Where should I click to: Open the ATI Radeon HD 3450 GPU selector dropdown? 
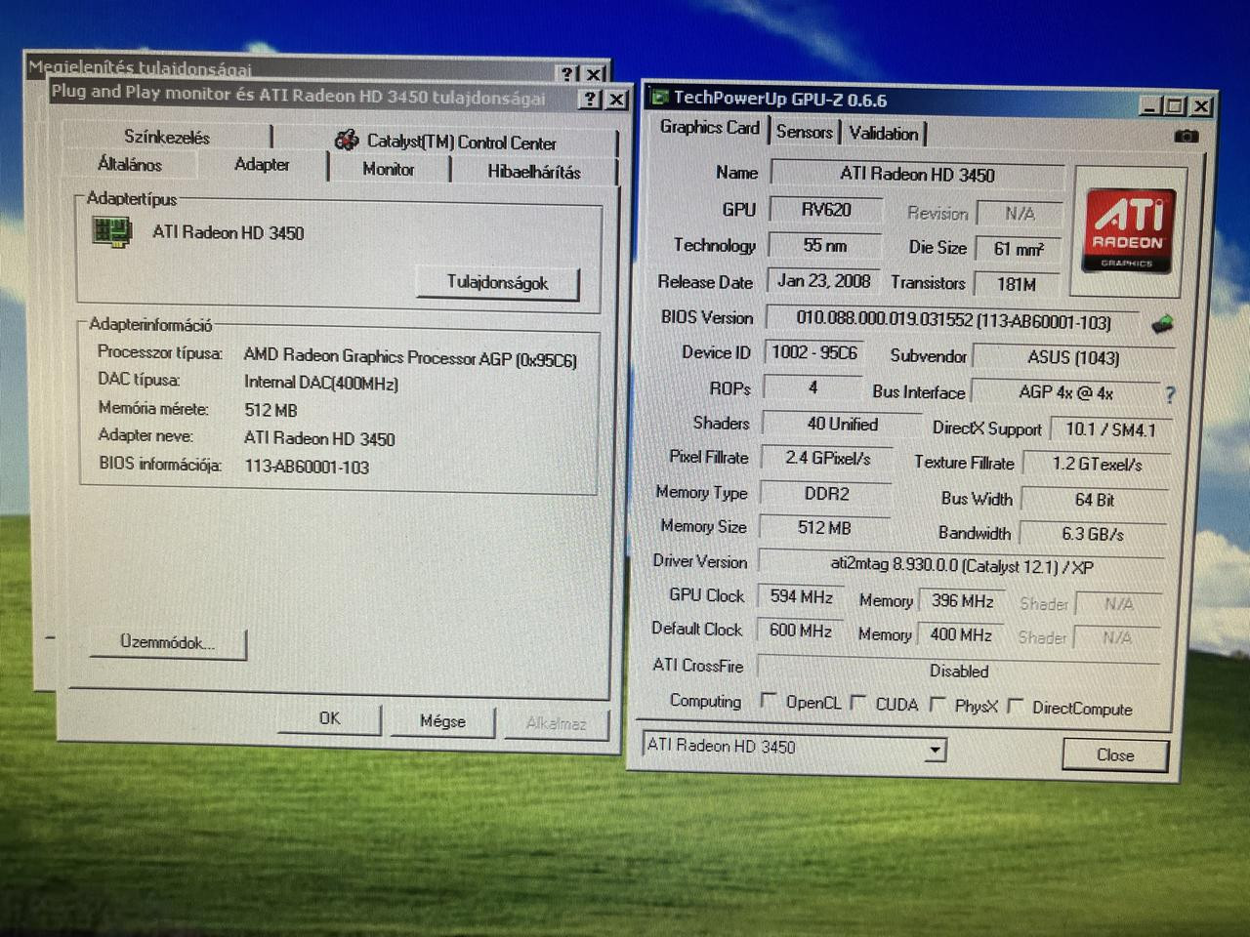935,750
